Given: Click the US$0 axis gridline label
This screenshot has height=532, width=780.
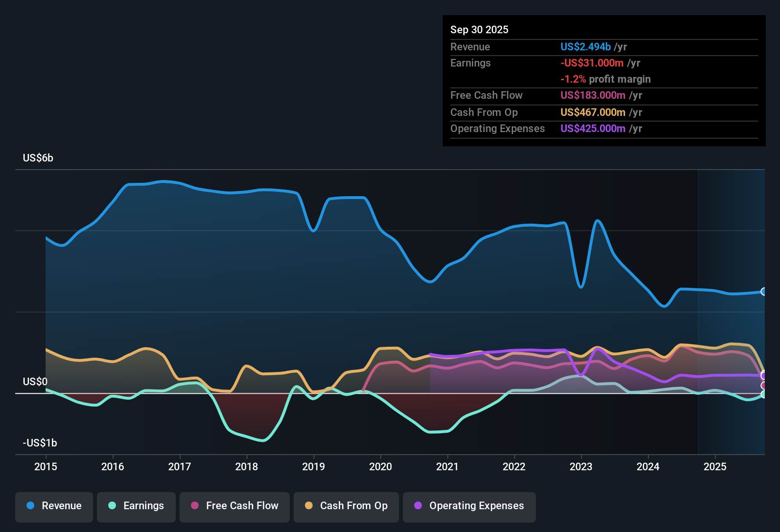Looking at the screenshot, I should (36, 381).
